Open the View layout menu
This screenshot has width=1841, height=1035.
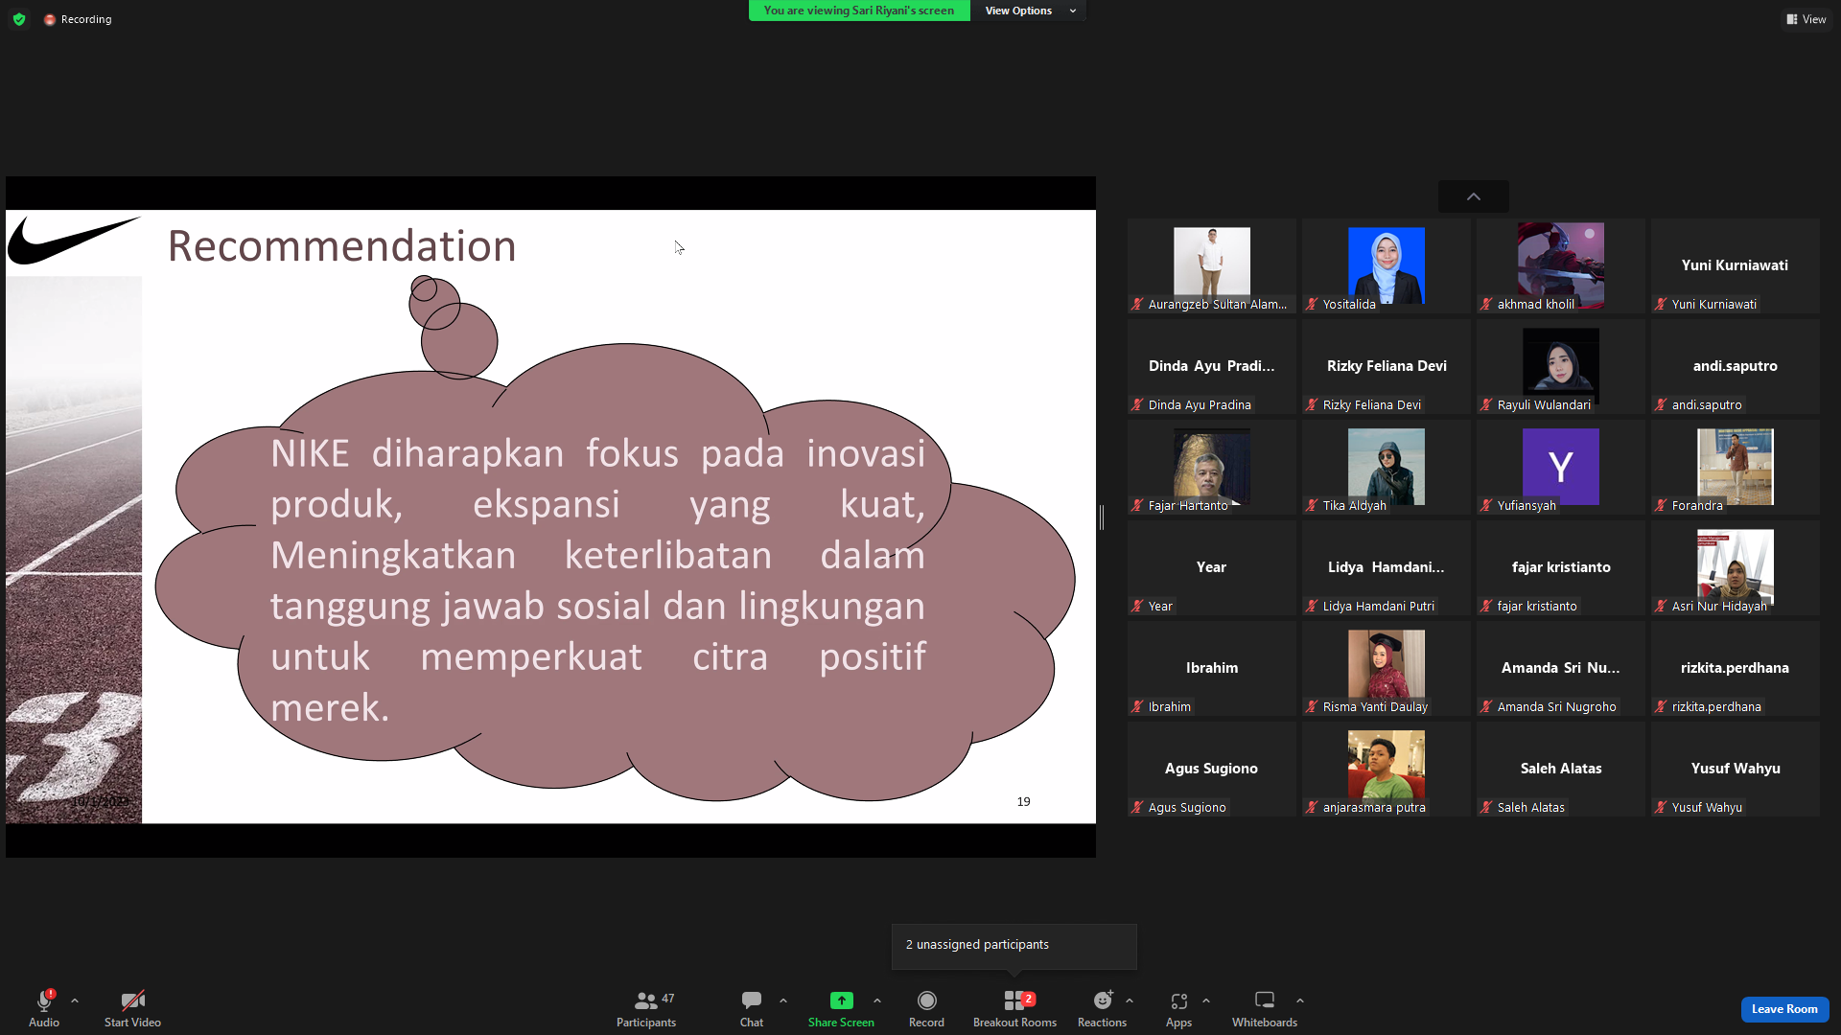point(1806,19)
